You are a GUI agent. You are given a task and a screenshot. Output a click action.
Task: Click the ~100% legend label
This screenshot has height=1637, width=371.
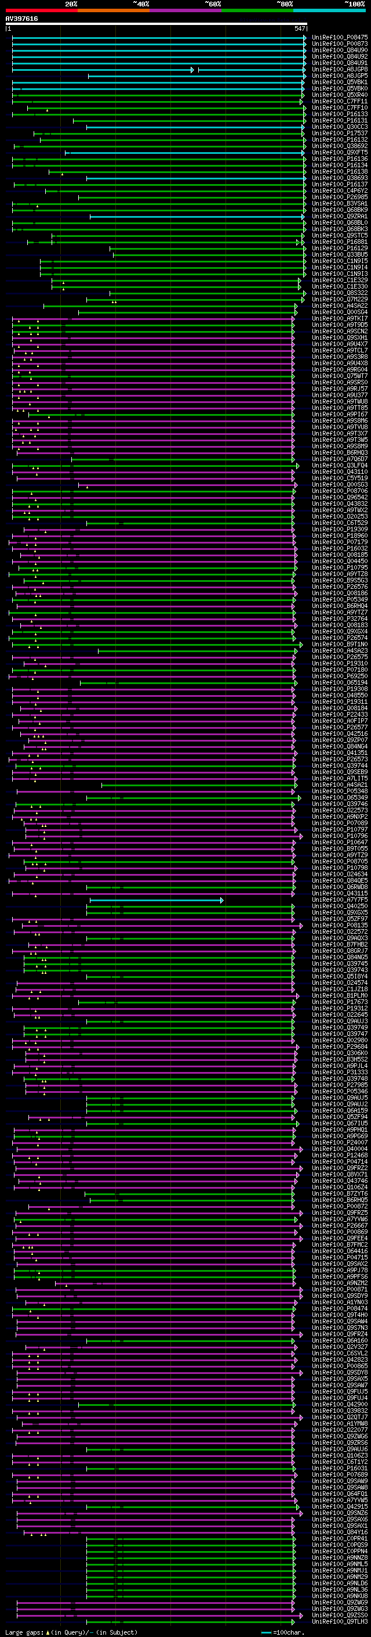[355, 4]
